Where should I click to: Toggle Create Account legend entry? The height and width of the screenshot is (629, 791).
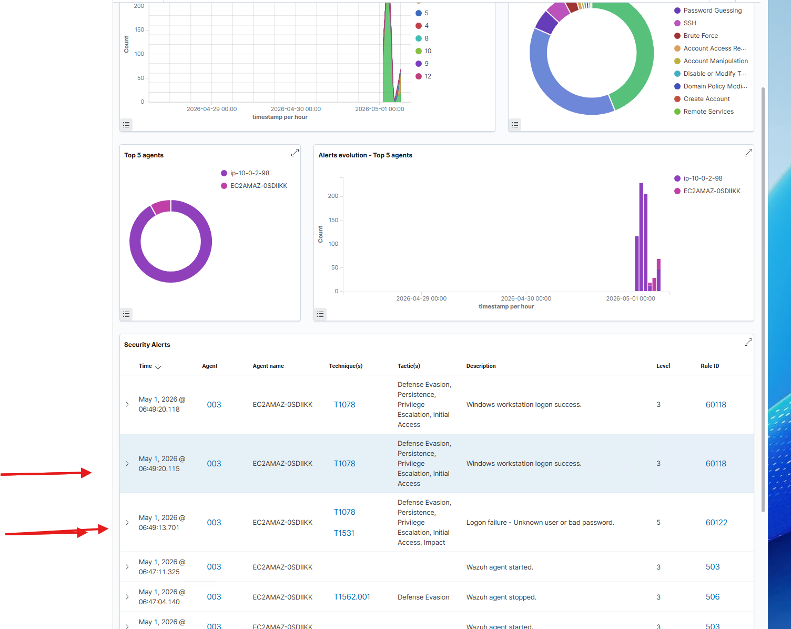click(x=702, y=99)
